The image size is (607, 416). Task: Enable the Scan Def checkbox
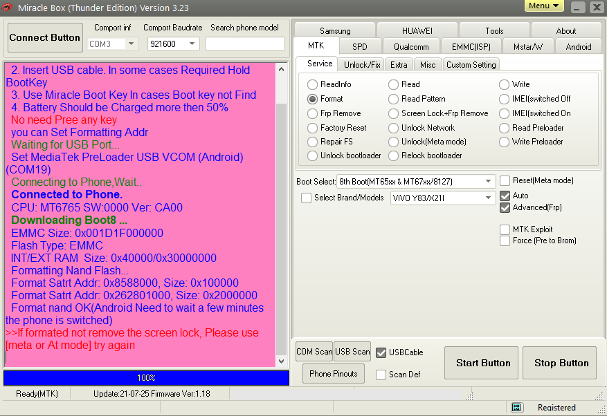pos(381,375)
